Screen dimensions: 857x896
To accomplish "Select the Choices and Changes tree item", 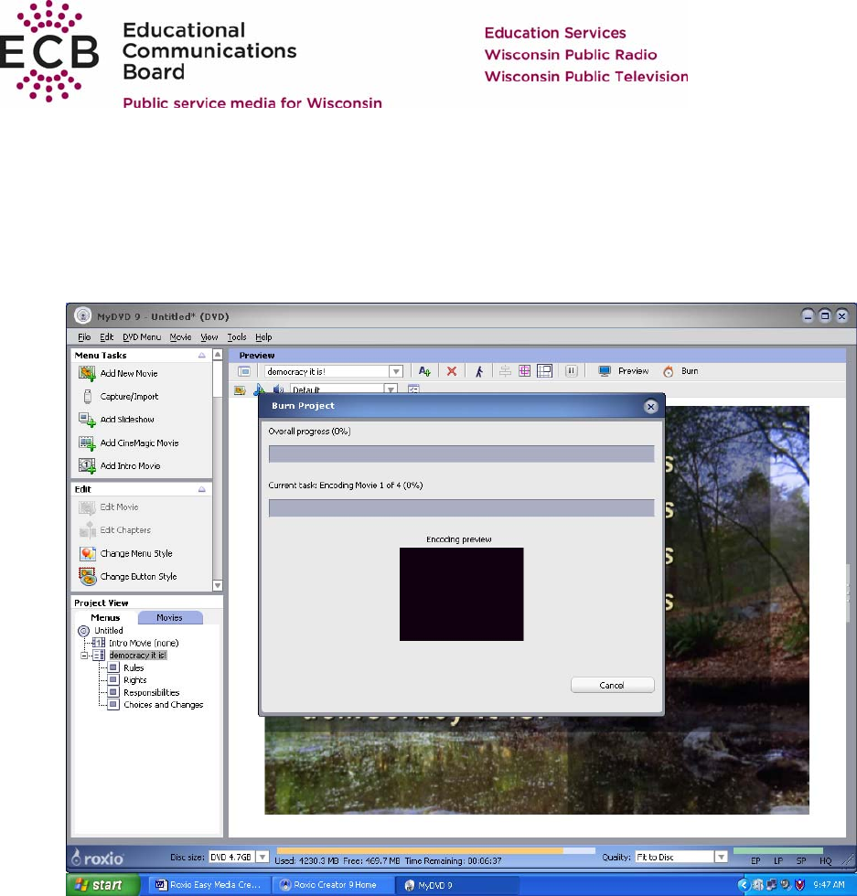I will point(164,705).
